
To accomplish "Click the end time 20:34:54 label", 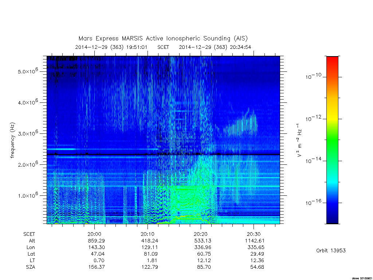I will pyautogui.click(x=240, y=47).
